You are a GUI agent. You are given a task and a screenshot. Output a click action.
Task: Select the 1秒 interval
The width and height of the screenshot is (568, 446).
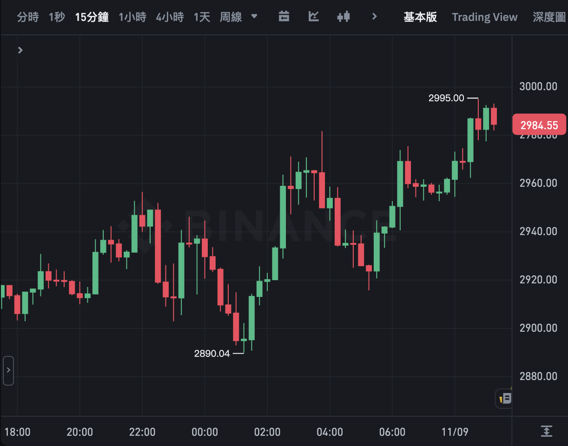coord(57,18)
